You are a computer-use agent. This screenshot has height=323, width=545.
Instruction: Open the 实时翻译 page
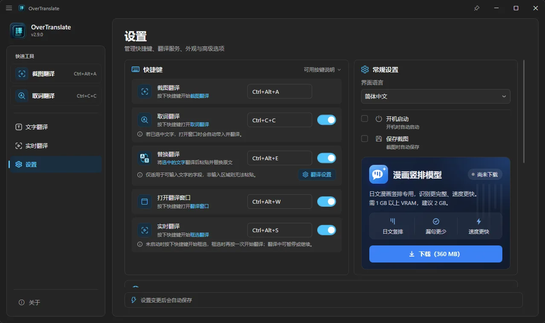pos(56,146)
